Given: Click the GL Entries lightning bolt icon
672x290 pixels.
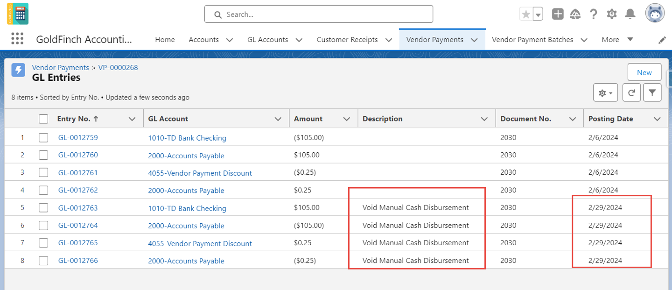Looking at the screenshot, I should click(x=18, y=70).
